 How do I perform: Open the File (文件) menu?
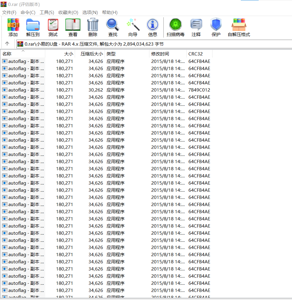9,13
